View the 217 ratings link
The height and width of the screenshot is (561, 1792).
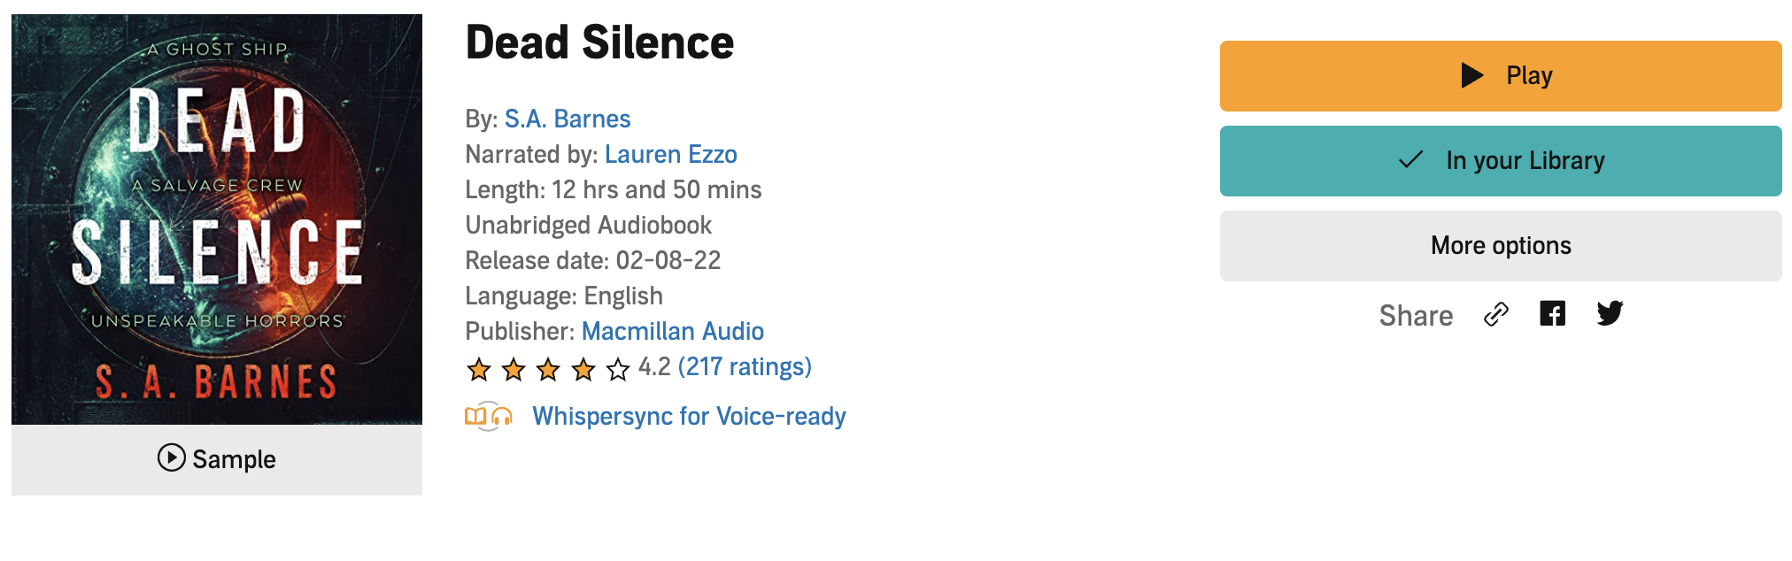[x=745, y=366]
